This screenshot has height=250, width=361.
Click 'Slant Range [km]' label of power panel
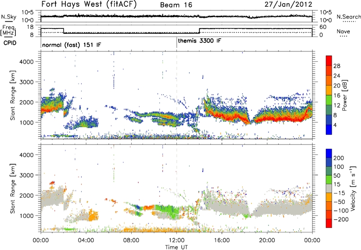click(13, 95)
